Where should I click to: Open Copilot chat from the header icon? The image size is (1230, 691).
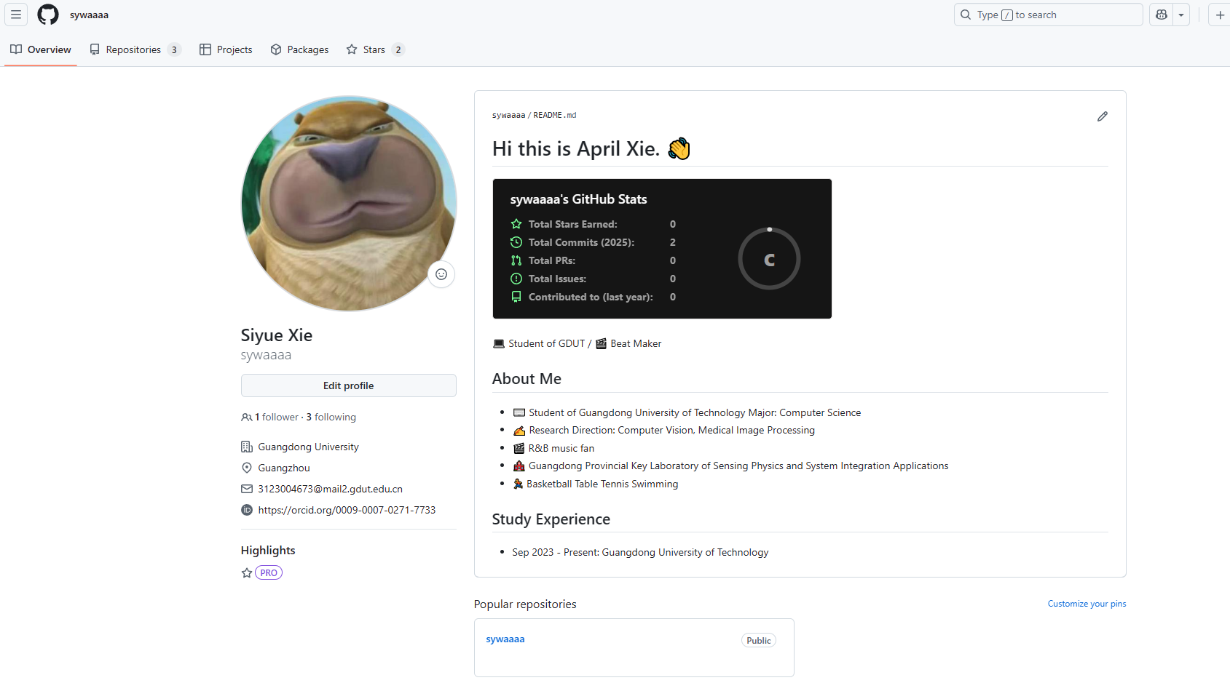pyautogui.click(x=1162, y=15)
